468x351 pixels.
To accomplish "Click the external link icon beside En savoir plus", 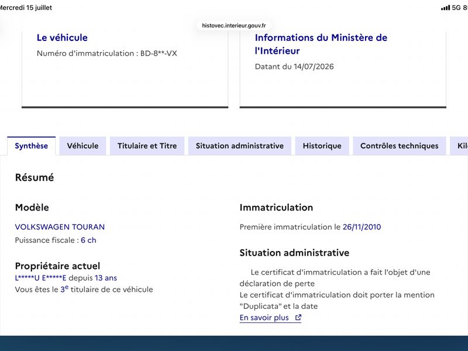I will click(298, 318).
